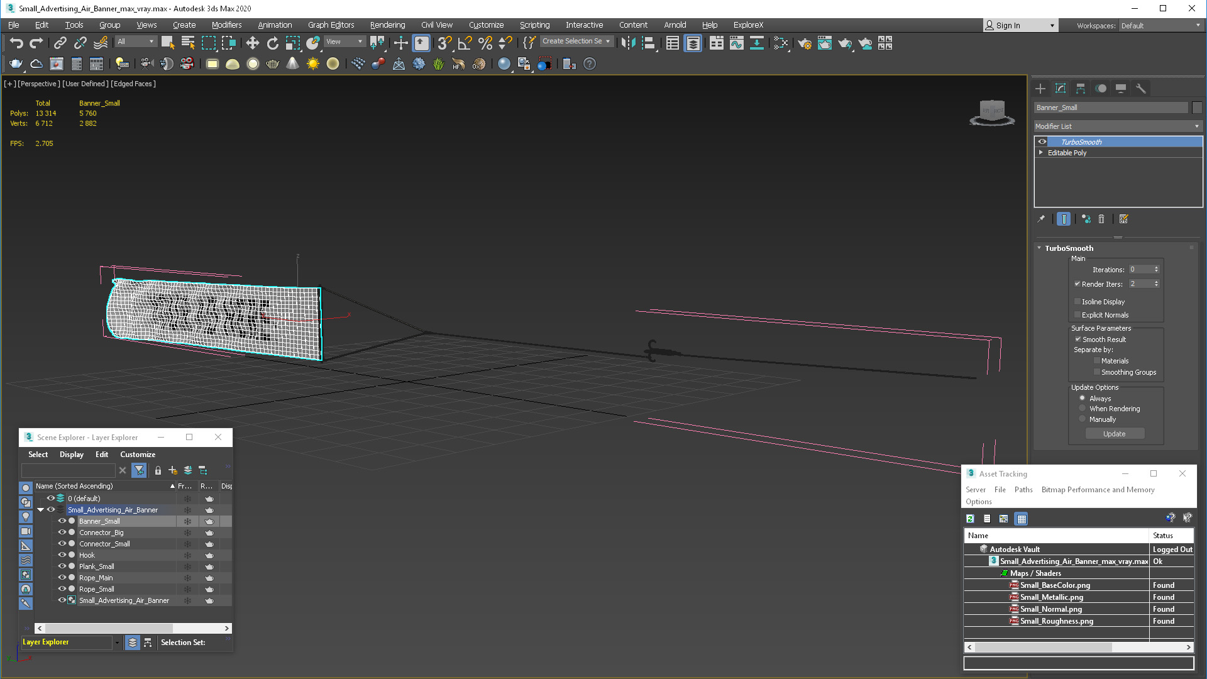Open the Graph Editors menu
The height and width of the screenshot is (679, 1207).
pyautogui.click(x=331, y=25)
